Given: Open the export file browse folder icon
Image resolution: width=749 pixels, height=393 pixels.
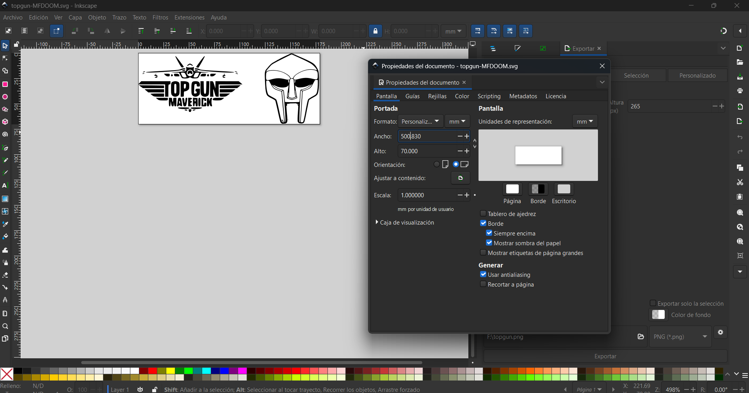Looking at the screenshot, I should [x=640, y=336].
